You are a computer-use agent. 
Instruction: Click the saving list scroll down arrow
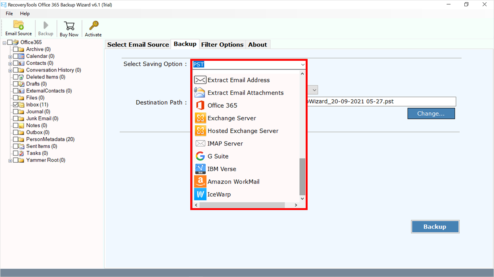tap(302, 199)
